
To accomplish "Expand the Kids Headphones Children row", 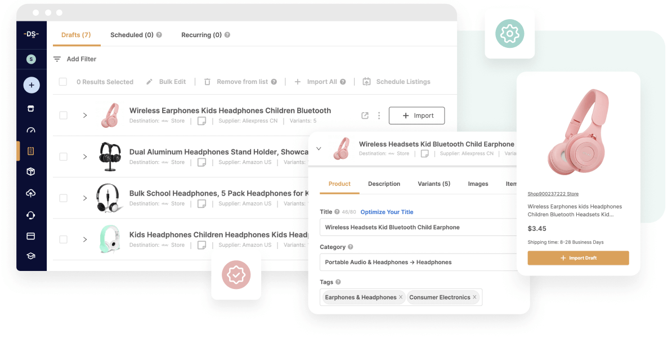I will coord(85,239).
